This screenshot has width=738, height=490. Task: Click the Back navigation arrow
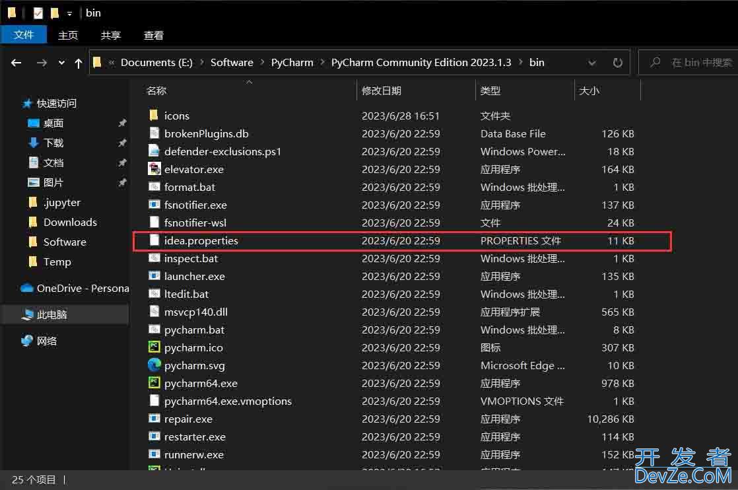pyautogui.click(x=16, y=63)
